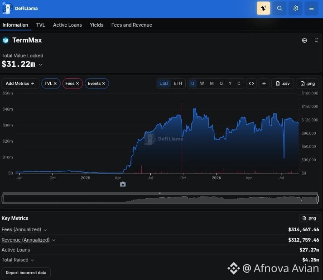Select Monthly (M) chart interval
The image size is (323, 280).
pyautogui.click(x=212, y=84)
